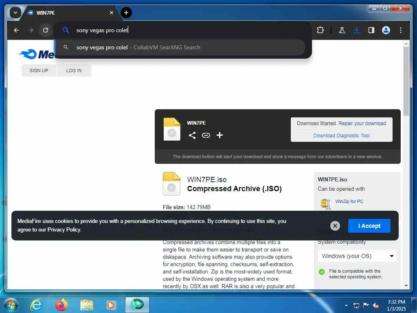Open Windows Explorer from taskbar
The height and width of the screenshot is (313, 417).
[x=87, y=305]
